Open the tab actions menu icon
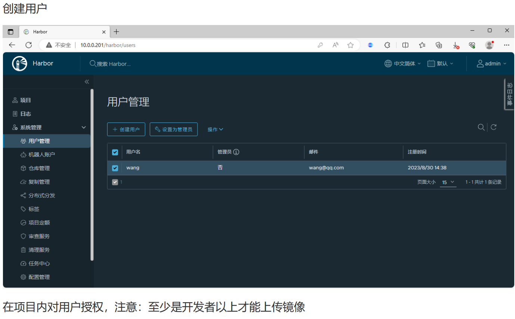The width and height of the screenshot is (515, 319). (10, 32)
